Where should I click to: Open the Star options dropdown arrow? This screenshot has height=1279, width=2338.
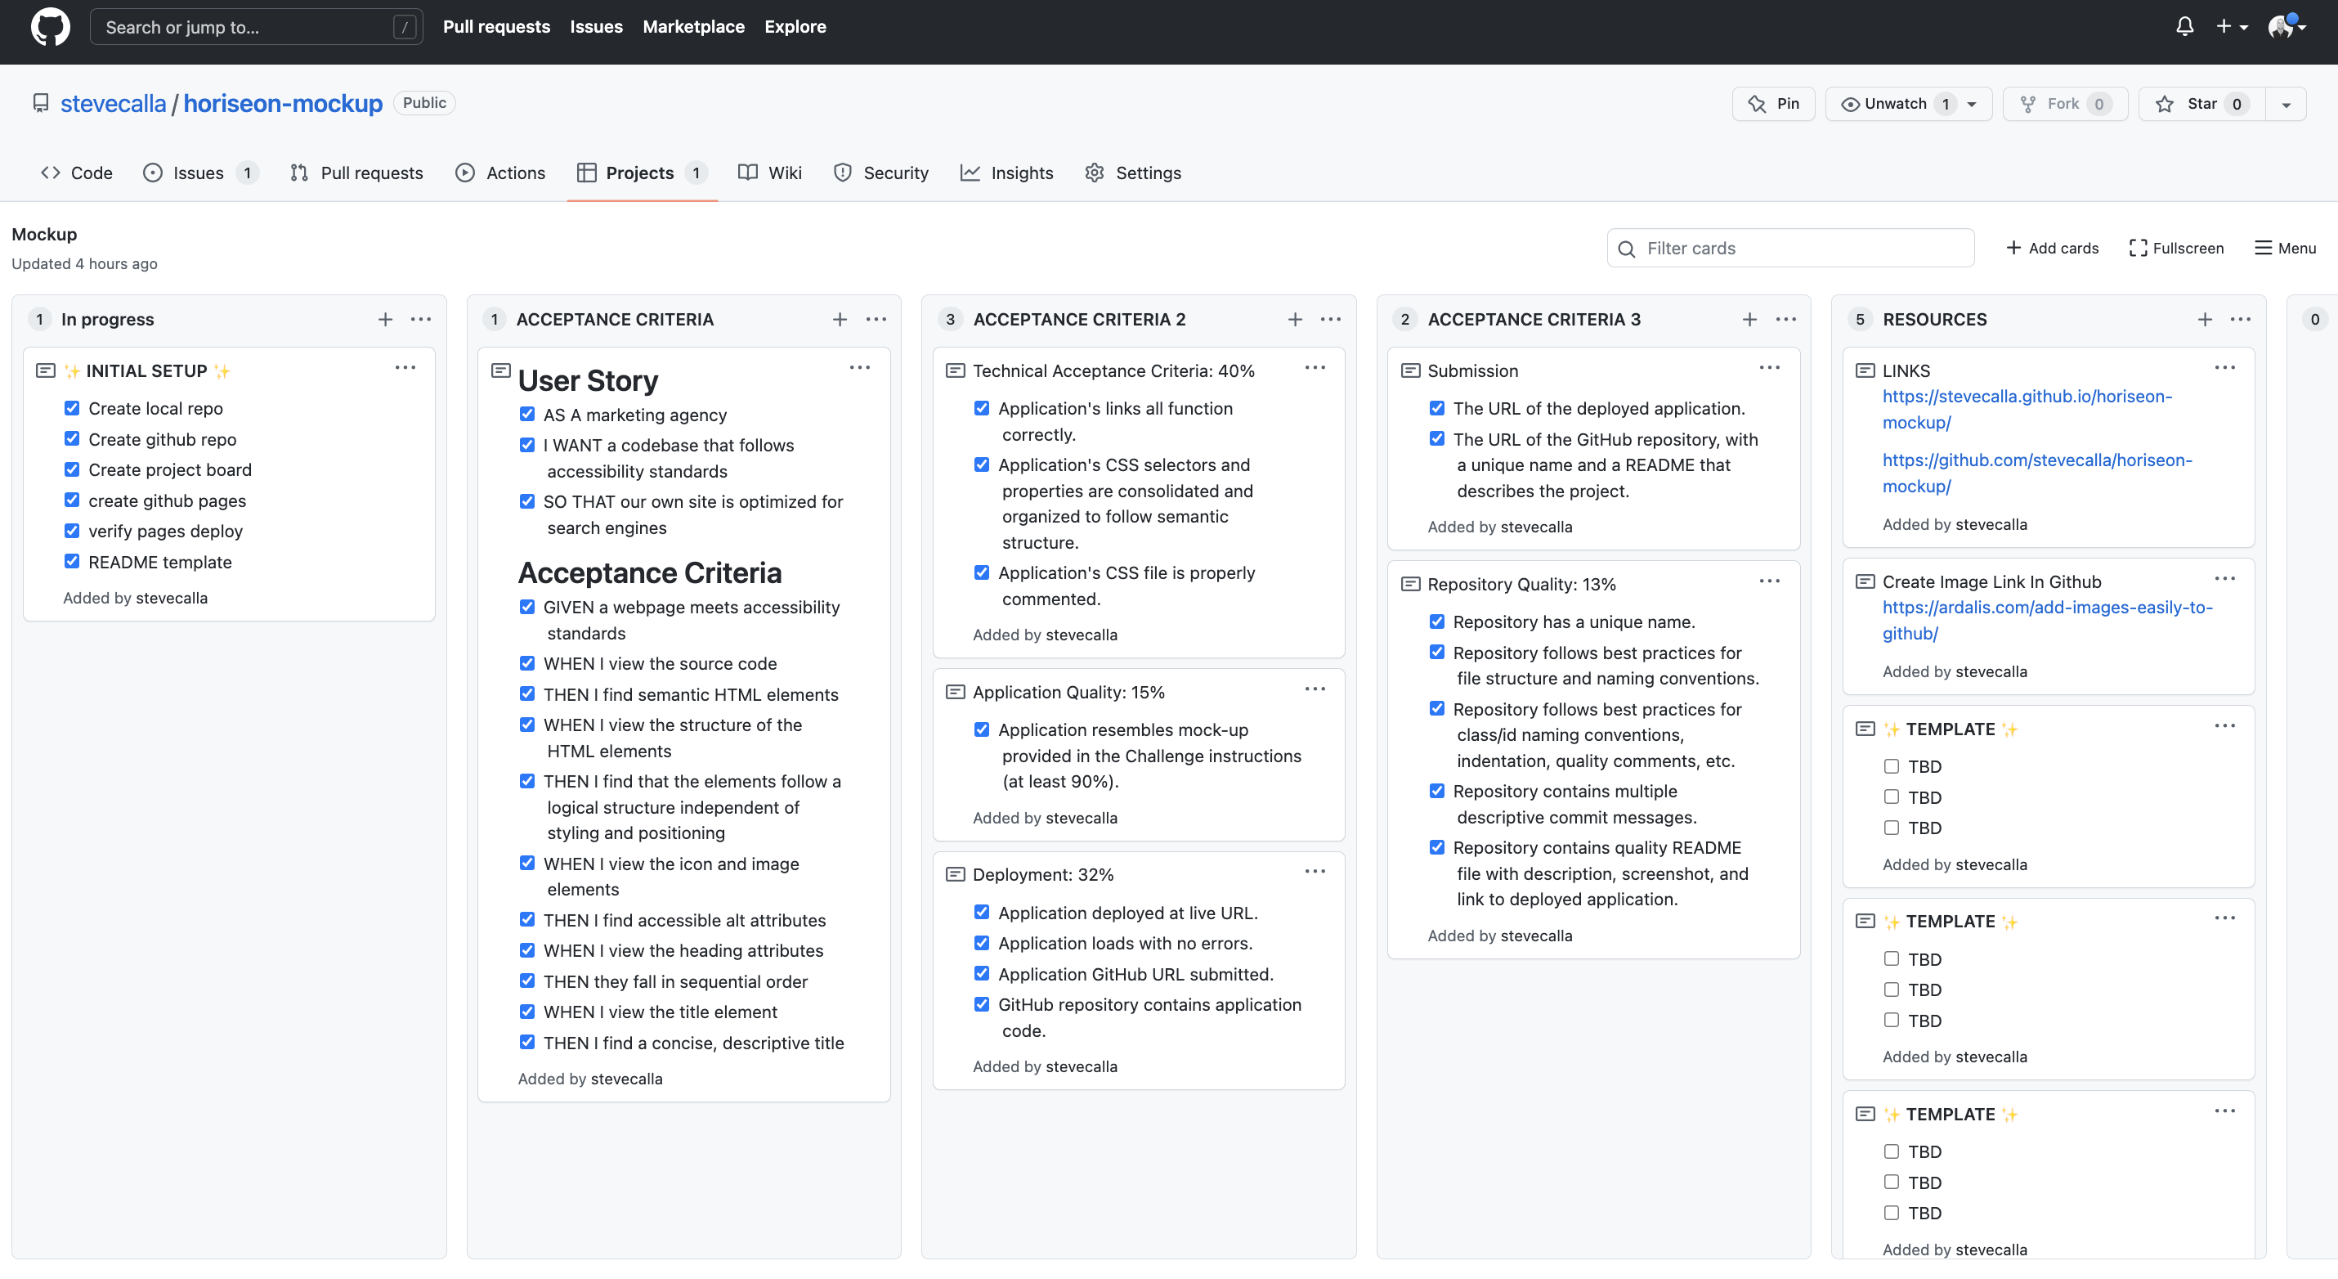2286,104
